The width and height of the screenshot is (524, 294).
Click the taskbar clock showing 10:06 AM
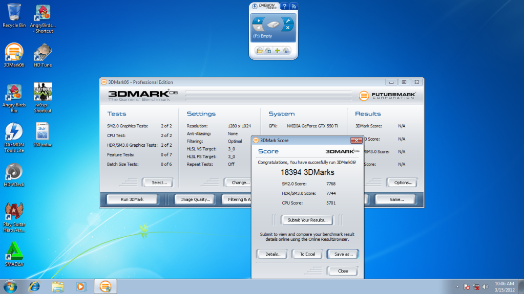[505, 287]
